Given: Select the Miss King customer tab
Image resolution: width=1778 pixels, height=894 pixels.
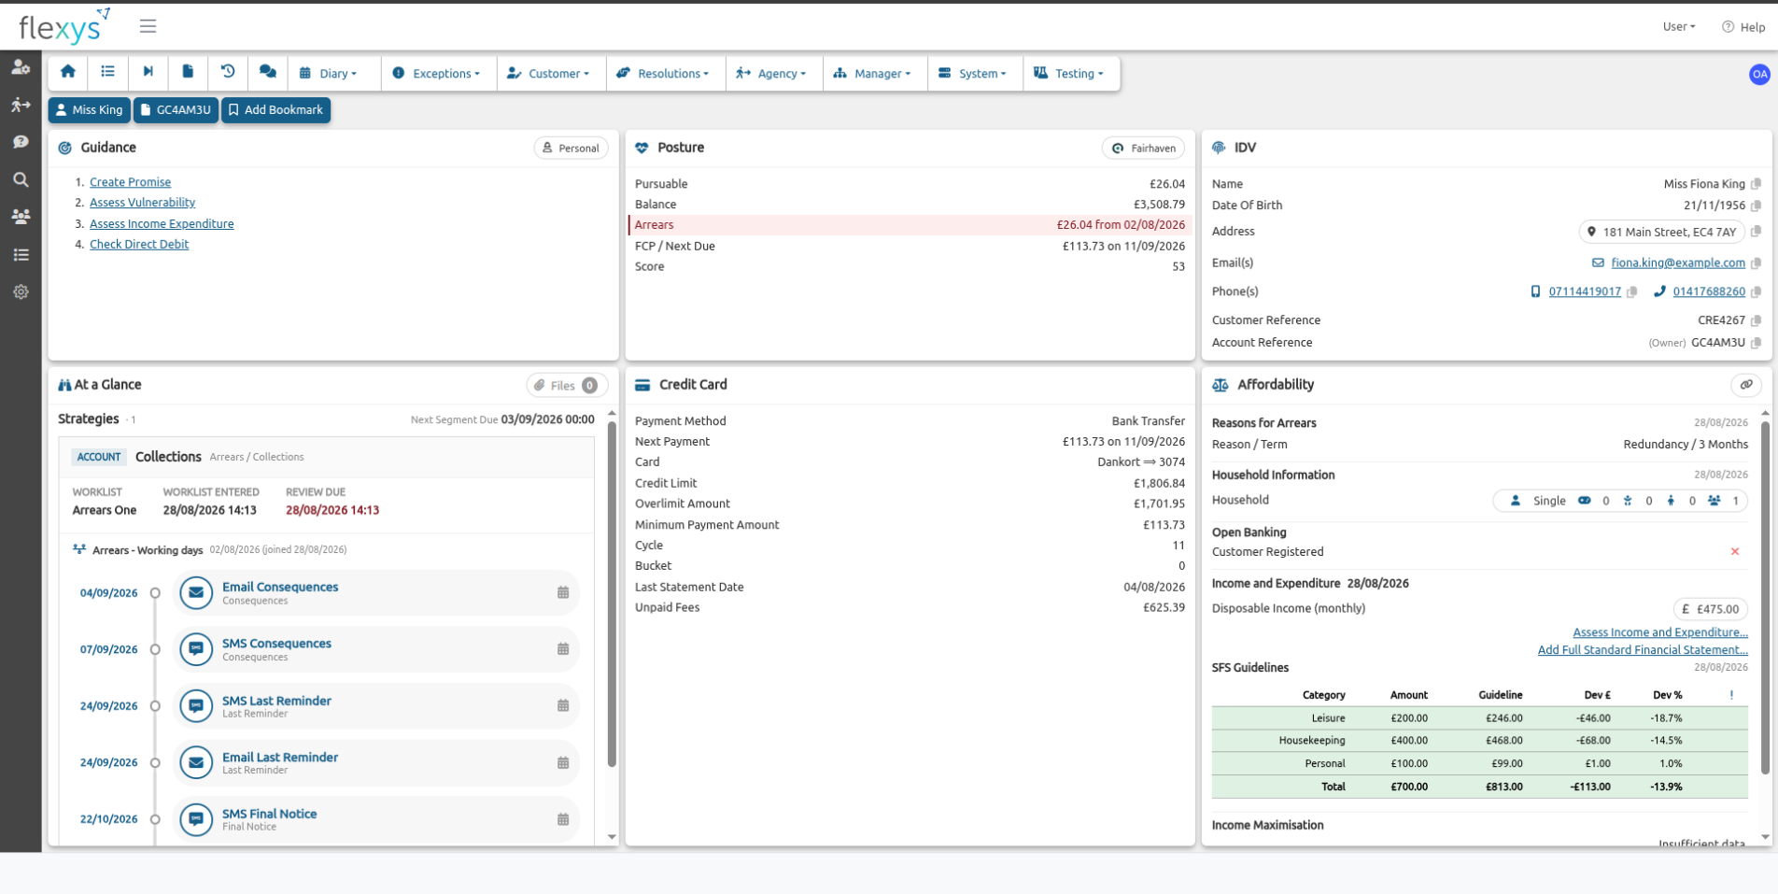Looking at the screenshot, I should click(x=89, y=110).
